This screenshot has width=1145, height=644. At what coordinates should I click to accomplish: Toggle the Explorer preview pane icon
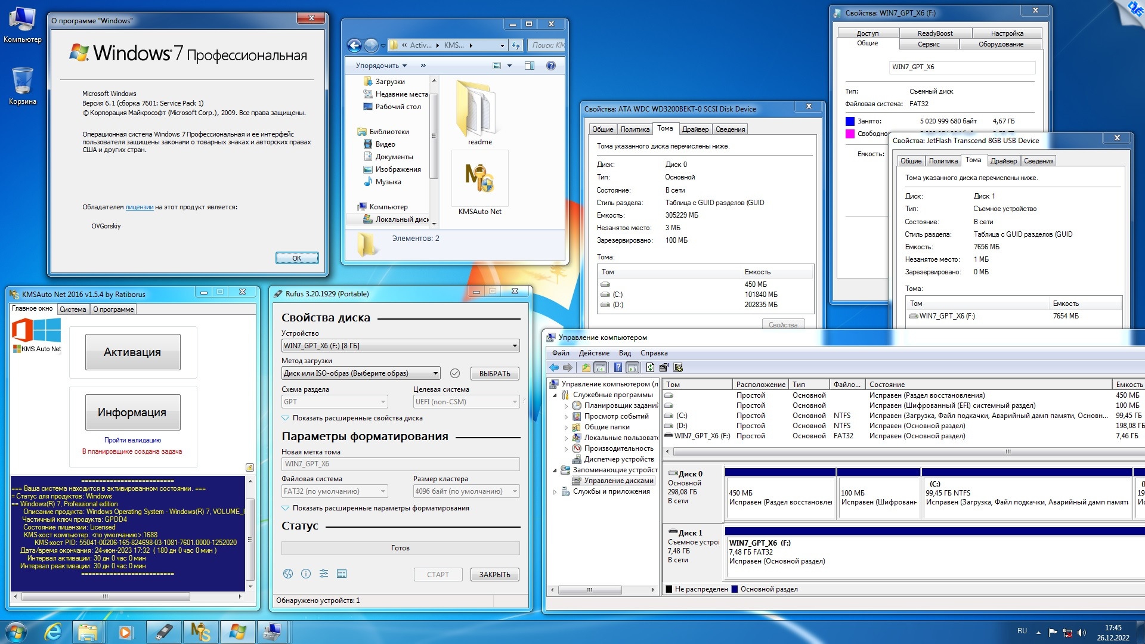tap(529, 66)
